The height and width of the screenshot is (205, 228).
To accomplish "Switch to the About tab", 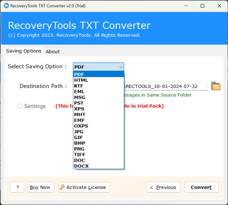I will 53,52.
